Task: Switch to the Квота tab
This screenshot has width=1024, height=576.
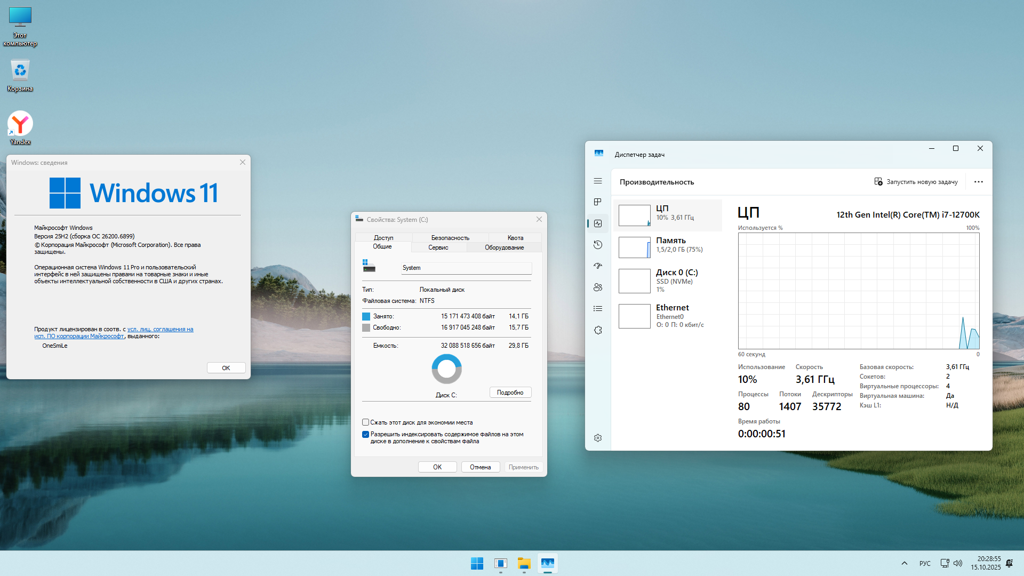Action: (x=515, y=237)
